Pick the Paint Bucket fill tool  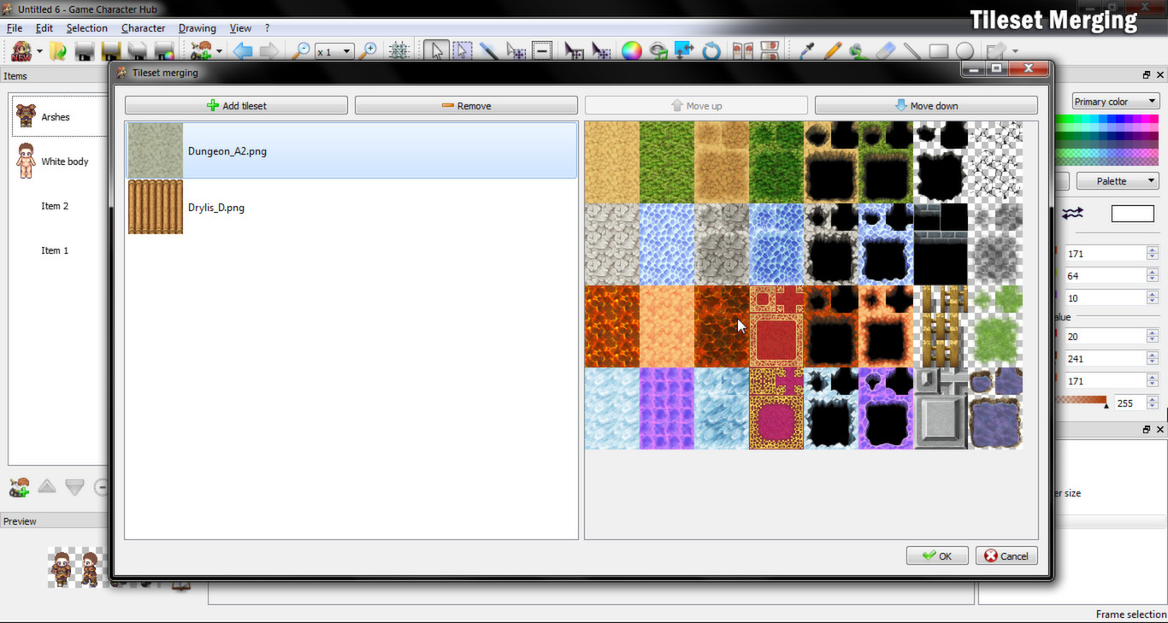click(x=857, y=50)
